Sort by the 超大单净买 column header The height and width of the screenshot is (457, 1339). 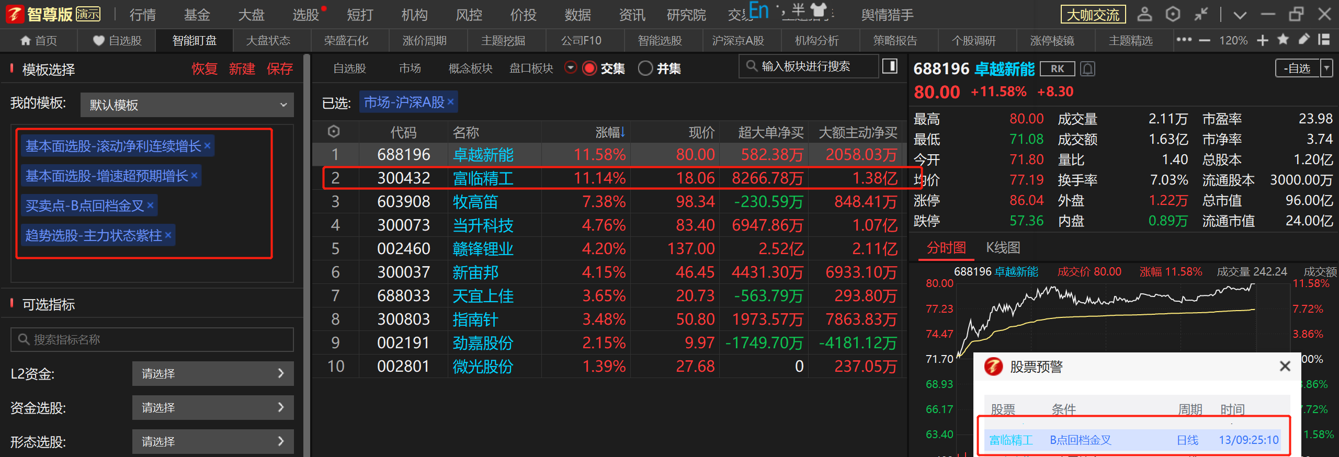pyautogui.click(x=770, y=132)
